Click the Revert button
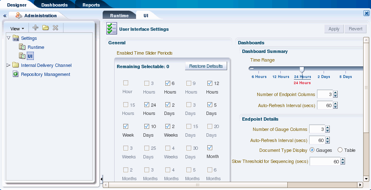Screen dimensions: 371x190 tap(355, 29)
